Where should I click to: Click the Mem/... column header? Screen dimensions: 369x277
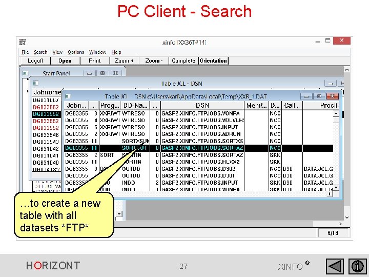tap(257, 106)
